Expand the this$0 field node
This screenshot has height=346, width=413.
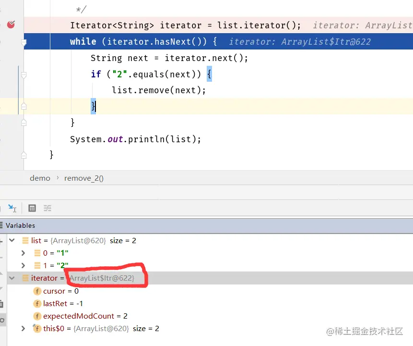(23, 328)
